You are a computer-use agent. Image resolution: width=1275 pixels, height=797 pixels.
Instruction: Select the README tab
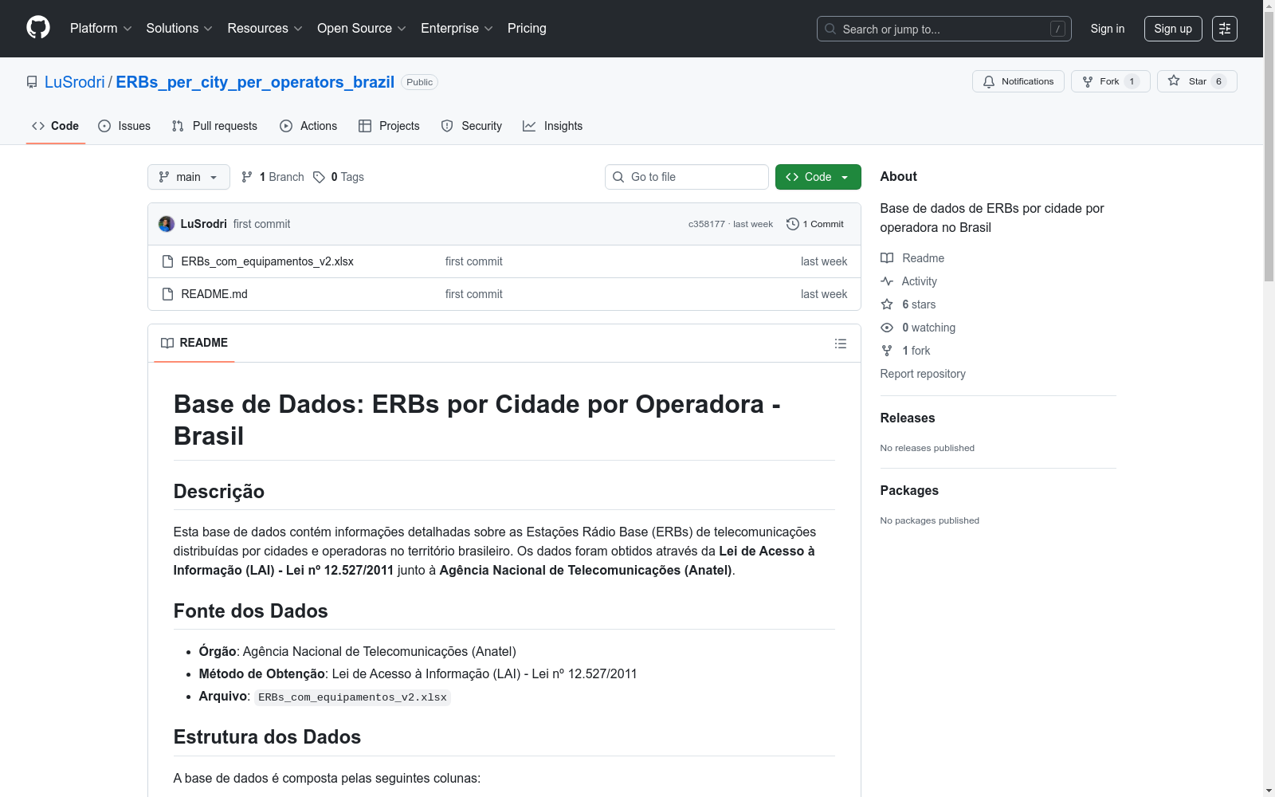194,343
